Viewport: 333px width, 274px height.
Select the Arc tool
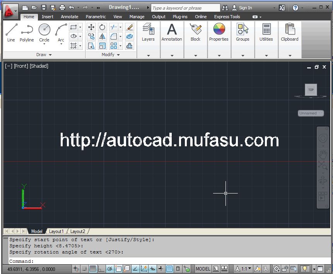pyautogui.click(x=61, y=33)
